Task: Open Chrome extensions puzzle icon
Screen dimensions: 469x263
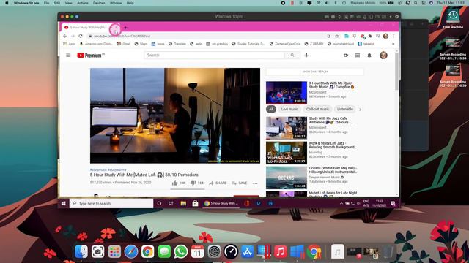Action: tap(370, 36)
